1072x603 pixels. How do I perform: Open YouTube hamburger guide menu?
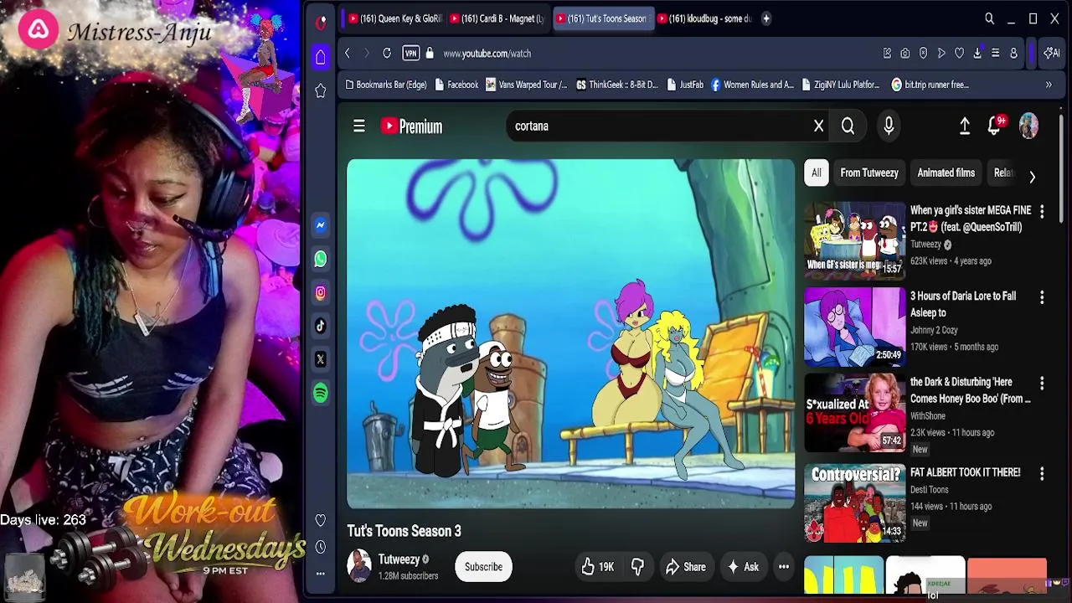coord(359,126)
